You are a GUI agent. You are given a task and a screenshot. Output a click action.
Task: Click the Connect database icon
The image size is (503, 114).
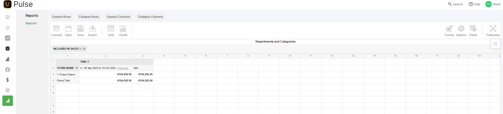click(57, 29)
